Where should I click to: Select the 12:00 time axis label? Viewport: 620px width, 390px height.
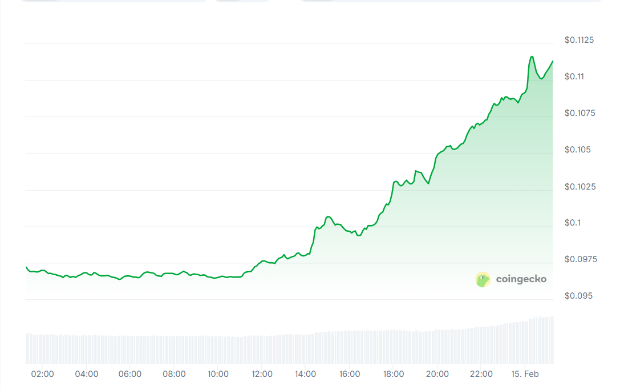262,374
